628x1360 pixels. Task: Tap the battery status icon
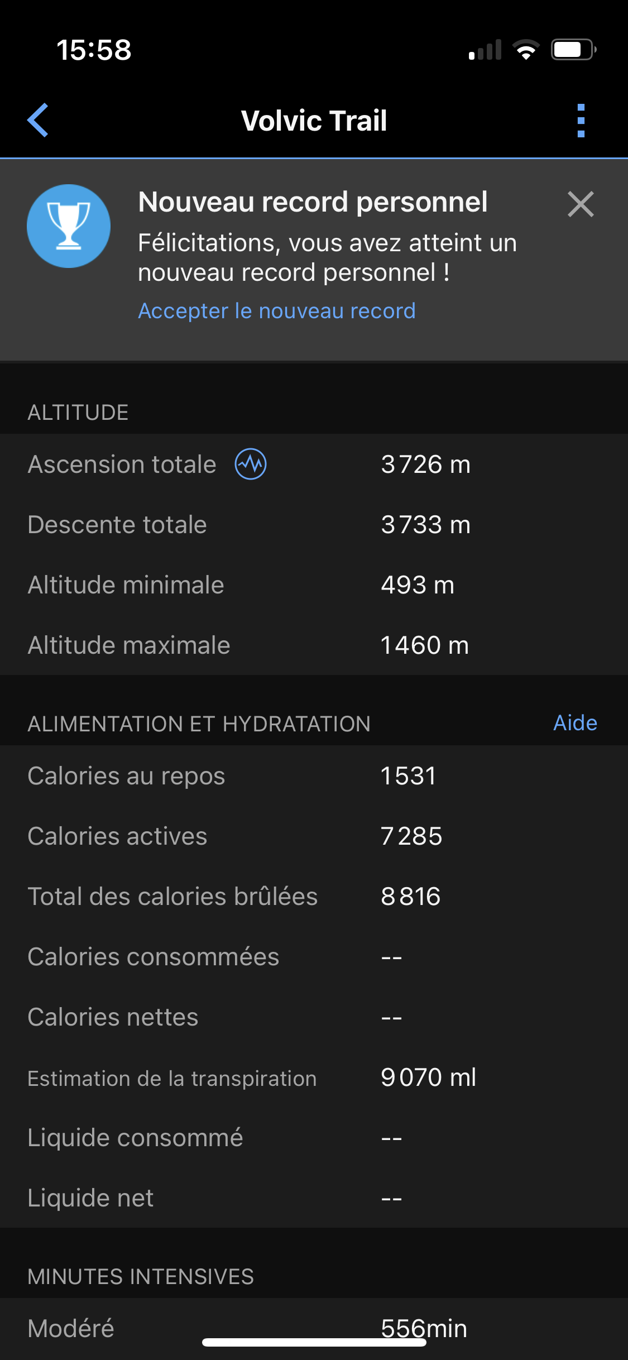pos(573,50)
